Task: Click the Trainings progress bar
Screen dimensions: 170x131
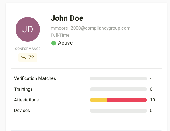Action: [118, 89]
